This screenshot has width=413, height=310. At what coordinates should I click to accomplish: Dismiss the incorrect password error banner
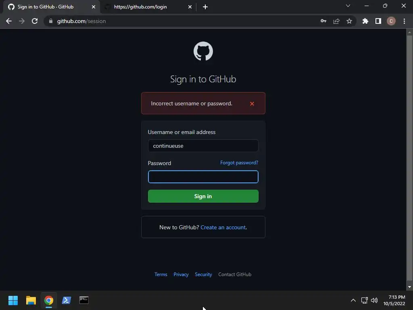click(x=252, y=104)
